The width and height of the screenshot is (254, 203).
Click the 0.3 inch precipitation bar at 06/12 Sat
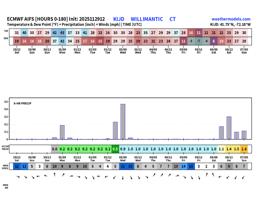[x=229, y=128]
